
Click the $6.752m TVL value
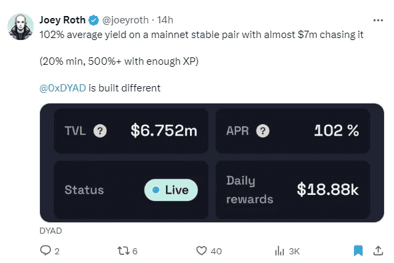pos(164,131)
